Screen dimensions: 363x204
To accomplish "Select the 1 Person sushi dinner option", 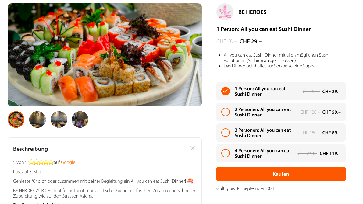I will (281, 91).
